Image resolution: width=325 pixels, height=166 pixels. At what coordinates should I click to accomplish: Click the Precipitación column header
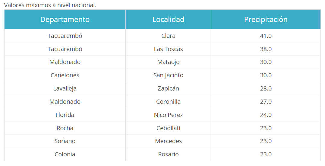(266, 20)
